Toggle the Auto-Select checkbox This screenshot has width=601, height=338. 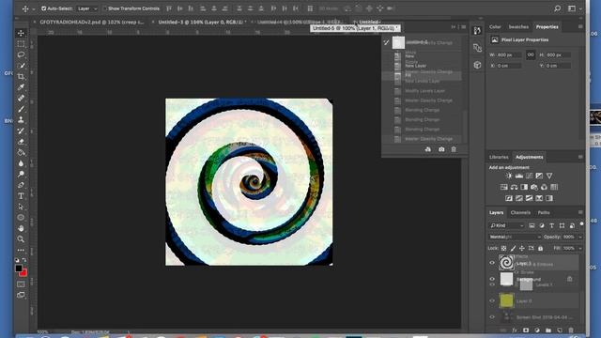(44, 8)
